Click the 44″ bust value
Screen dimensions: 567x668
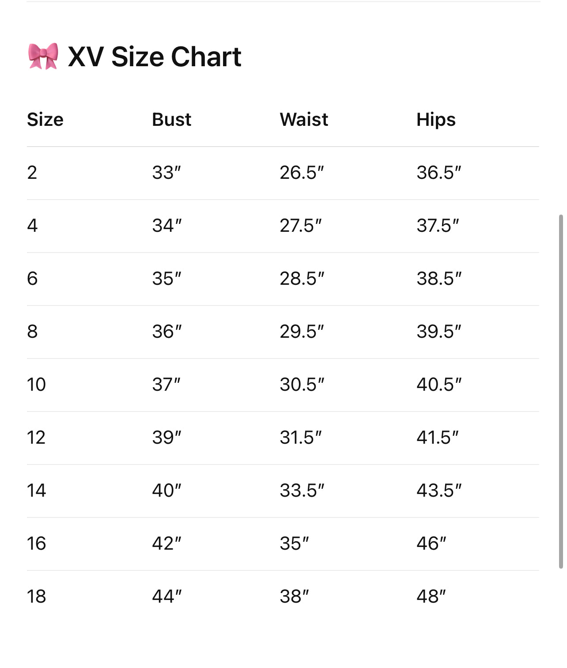pos(167,596)
